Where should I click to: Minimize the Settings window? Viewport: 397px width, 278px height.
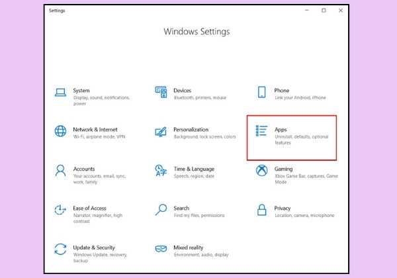[307, 11]
